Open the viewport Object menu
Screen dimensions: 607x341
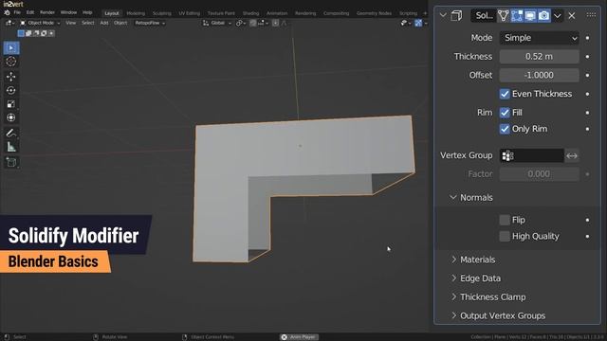[x=120, y=23]
